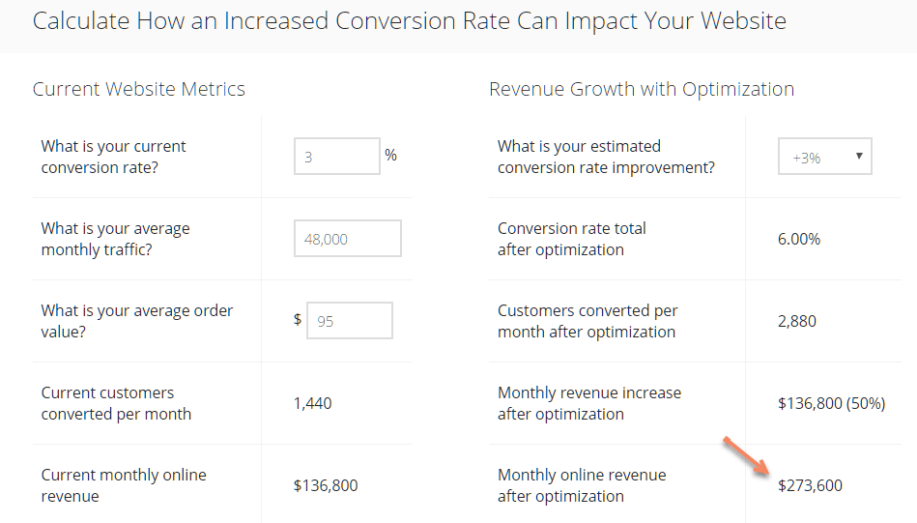This screenshot has width=917, height=523.
Task: Click the current conversion rate input field
Action: click(x=337, y=157)
